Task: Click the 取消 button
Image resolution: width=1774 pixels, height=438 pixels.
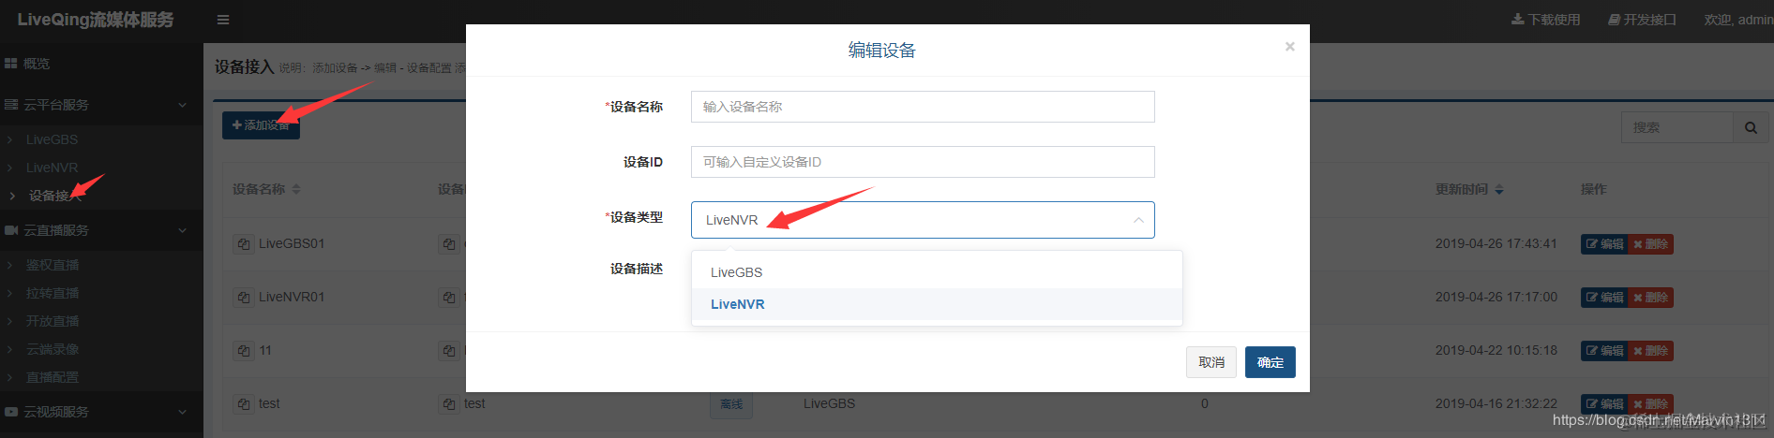Action: (1211, 362)
